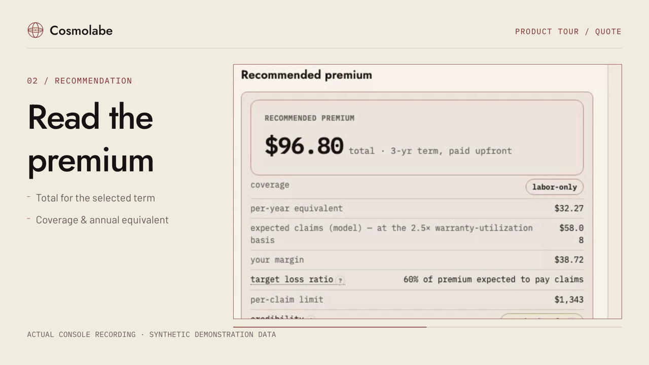Click the Read the premium headline

(91, 138)
